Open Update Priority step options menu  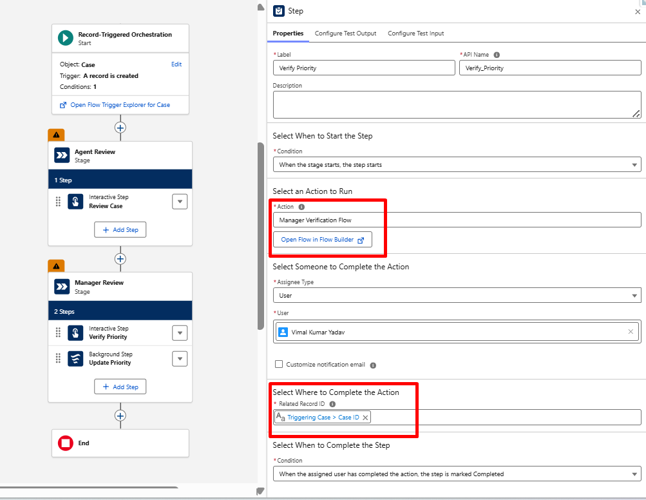click(x=180, y=359)
